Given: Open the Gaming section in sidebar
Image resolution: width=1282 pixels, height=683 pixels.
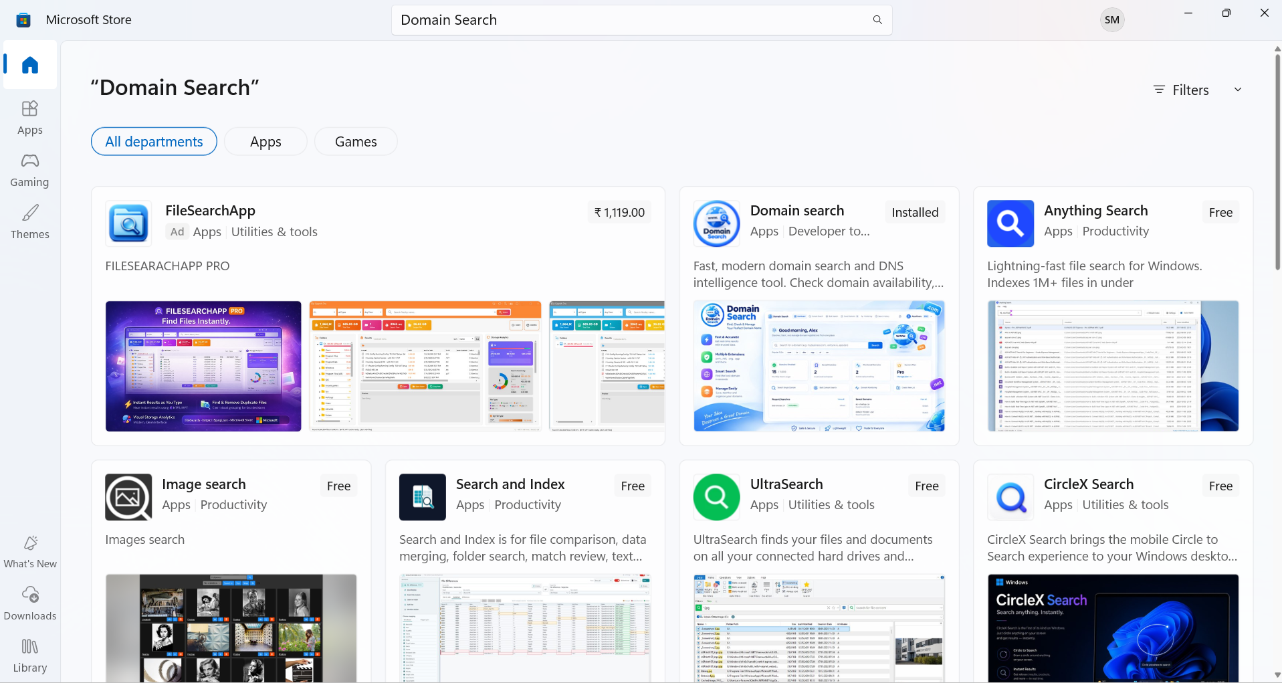Looking at the screenshot, I should 30,170.
